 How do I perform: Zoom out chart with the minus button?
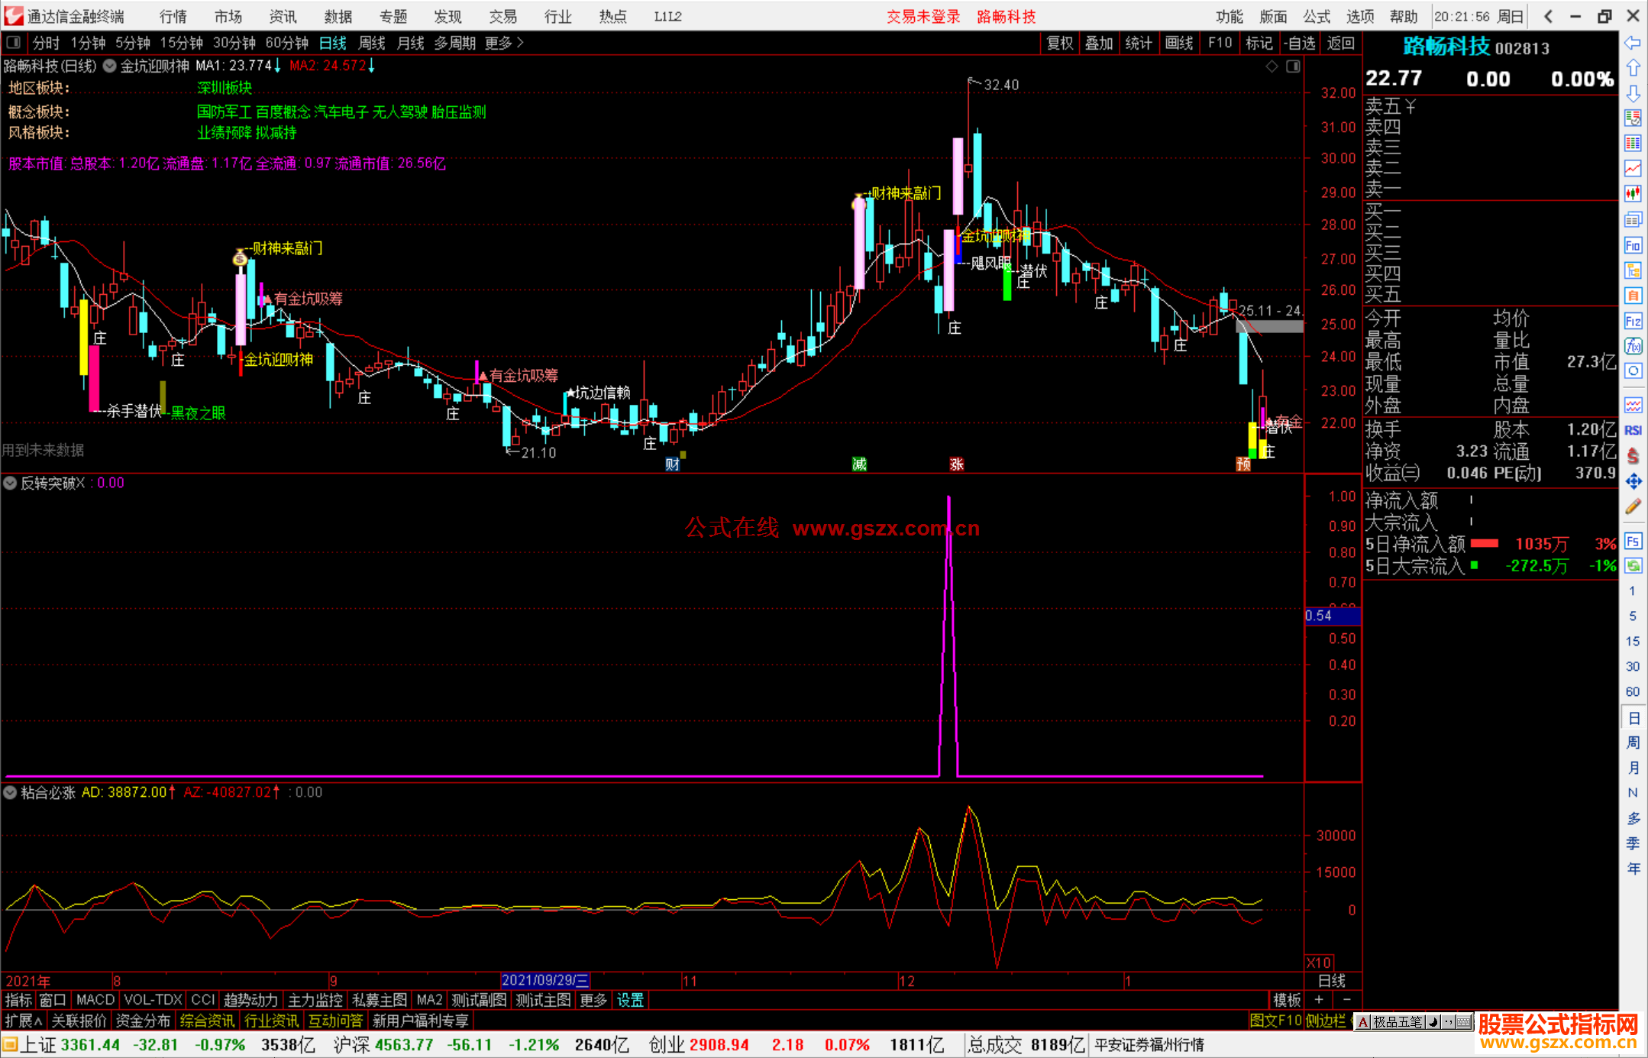pos(1346,1000)
